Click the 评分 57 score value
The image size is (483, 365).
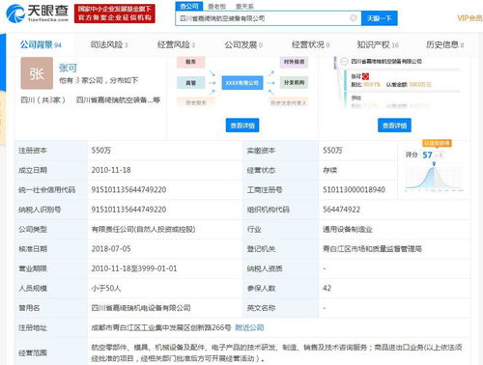click(x=427, y=154)
